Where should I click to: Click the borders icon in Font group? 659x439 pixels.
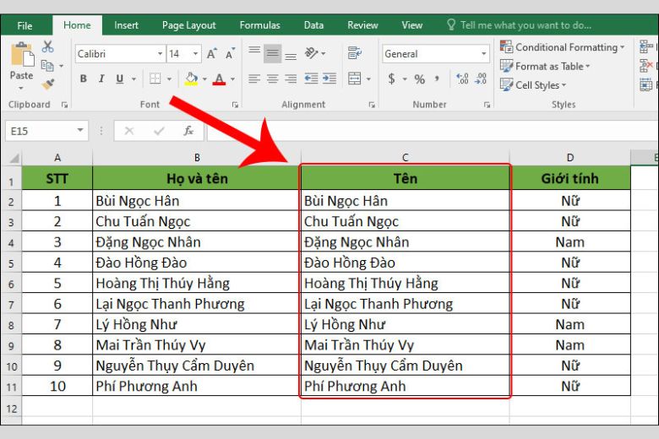(155, 79)
